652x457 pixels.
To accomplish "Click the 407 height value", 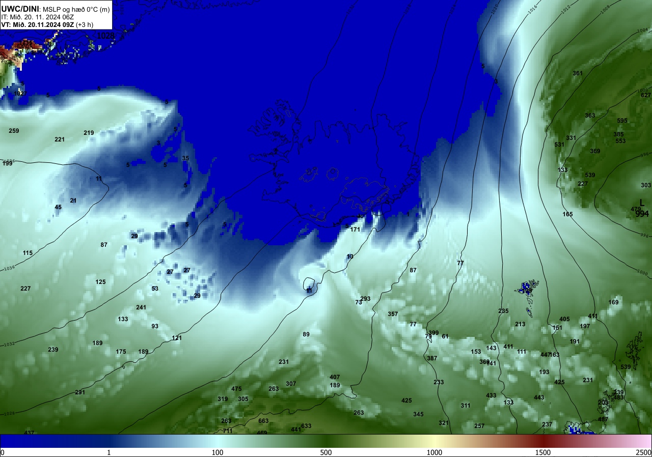I will [335, 377].
